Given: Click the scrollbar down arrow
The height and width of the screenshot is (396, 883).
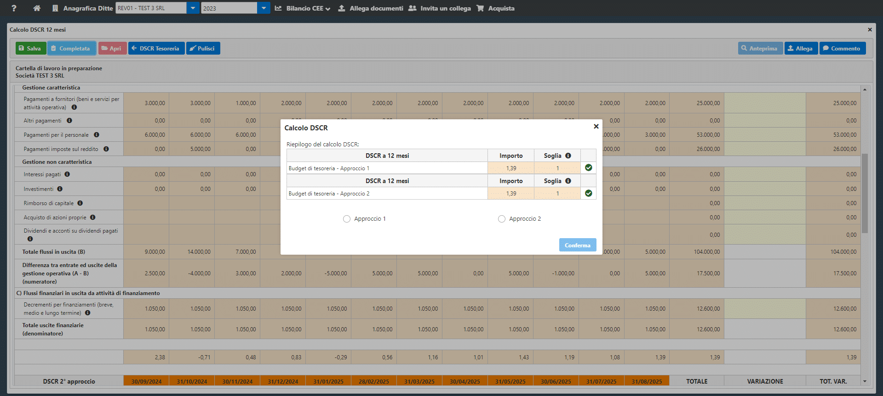Looking at the screenshot, I should point(865,381).
